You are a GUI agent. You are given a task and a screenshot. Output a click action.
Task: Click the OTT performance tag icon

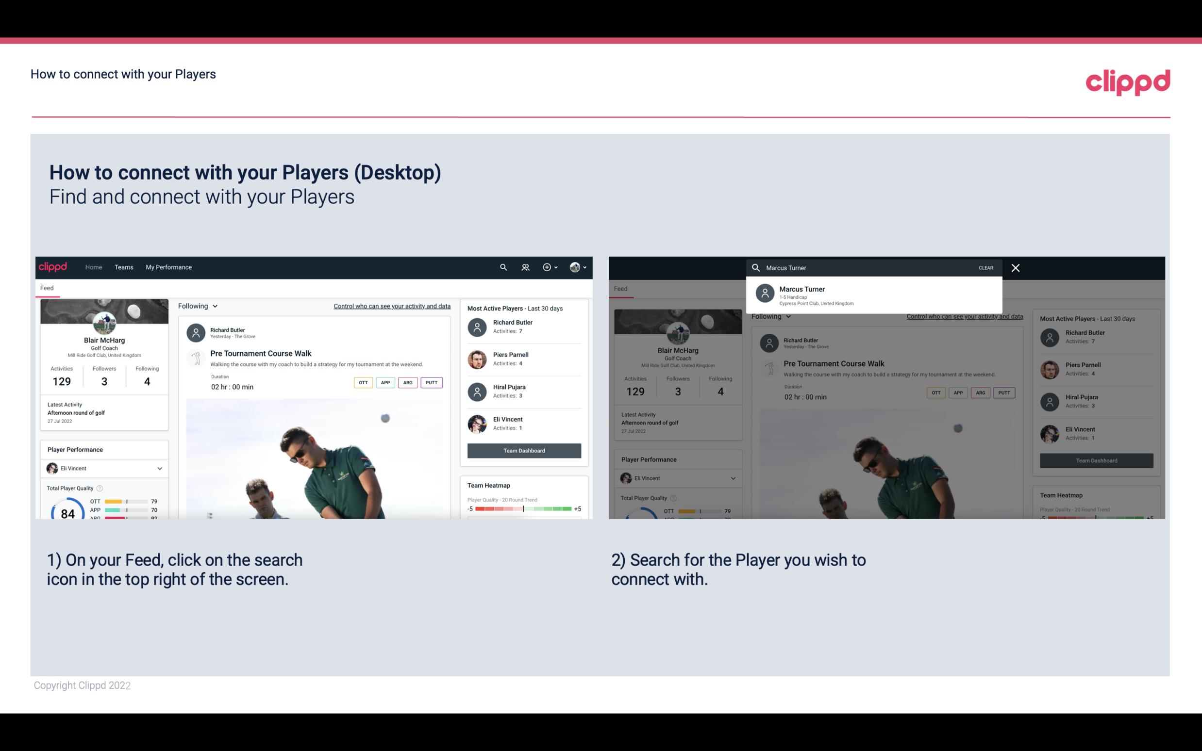click(362, 382)
